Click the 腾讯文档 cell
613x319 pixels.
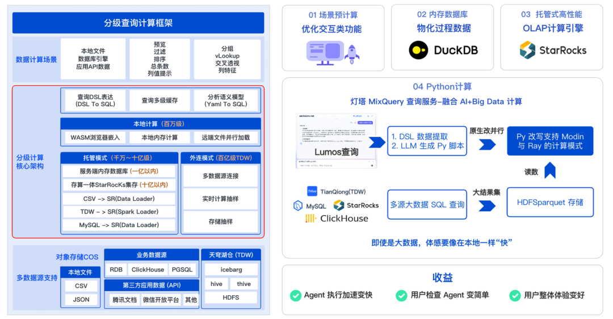125,300
